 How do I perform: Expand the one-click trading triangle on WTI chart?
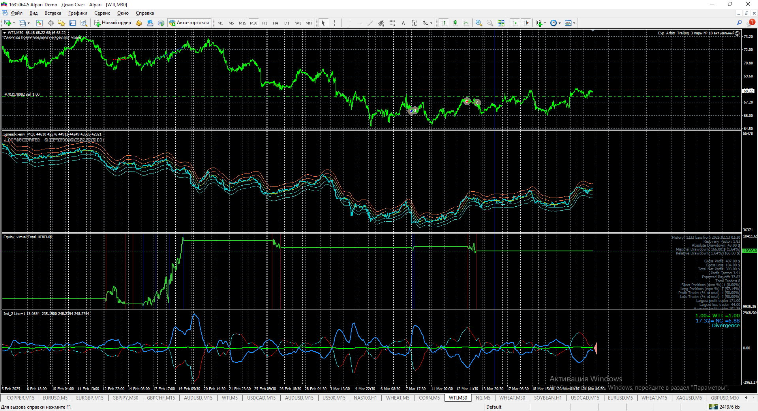pyautogui.click(x=5, y=33)
